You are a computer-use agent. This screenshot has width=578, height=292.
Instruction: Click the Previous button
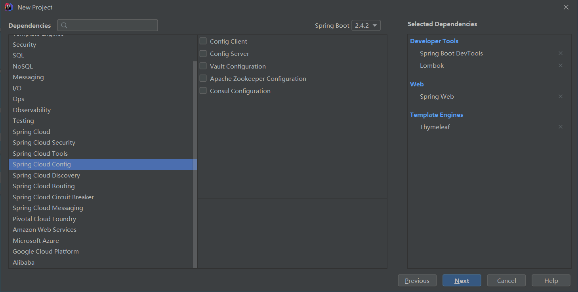[x=417, y=281]
